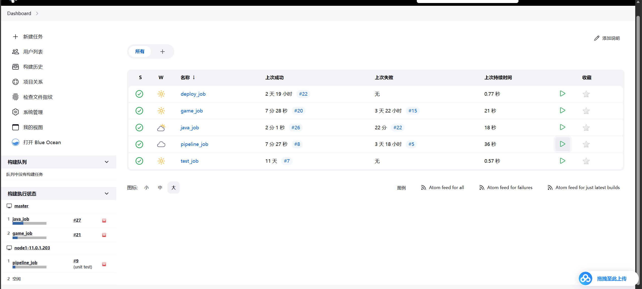This screenshot has width=642, height=289.
Task: Open check file fingerprint (检查文件指纹)
Action: tap(33, 97)
